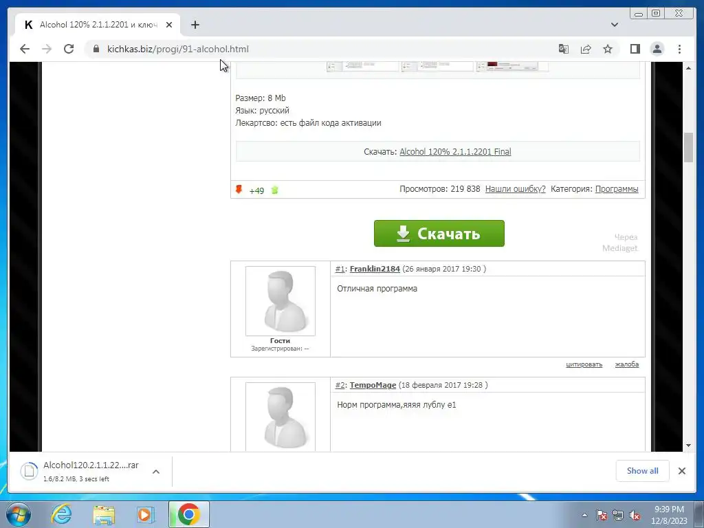Screen dimensions: 704x528
Task: Click the Нашли ошибку? link
Action: [x=516, y=189]
